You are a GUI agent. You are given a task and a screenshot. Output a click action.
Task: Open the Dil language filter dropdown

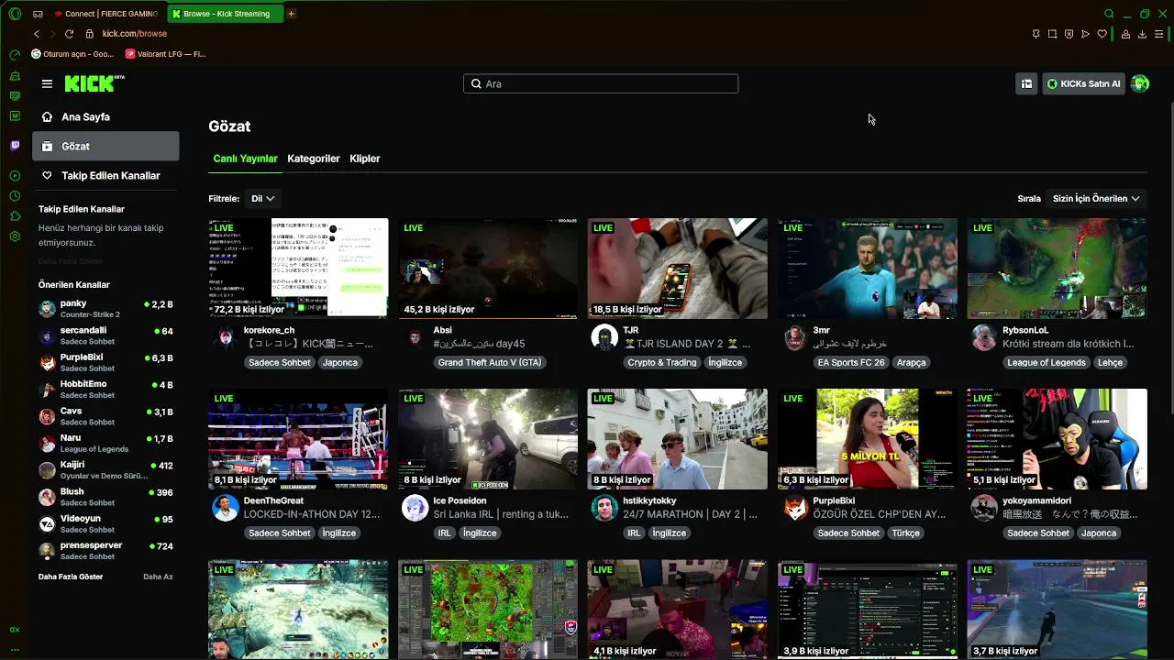click(x=263, y=198)
